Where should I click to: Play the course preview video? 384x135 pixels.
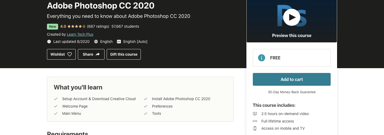point(291,17)
